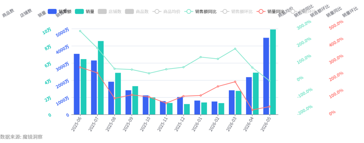Screen dimensions: 364x143
Task: Select the 2026-04 red line data point
Action: pyautogui.click(x=252, y=110)
